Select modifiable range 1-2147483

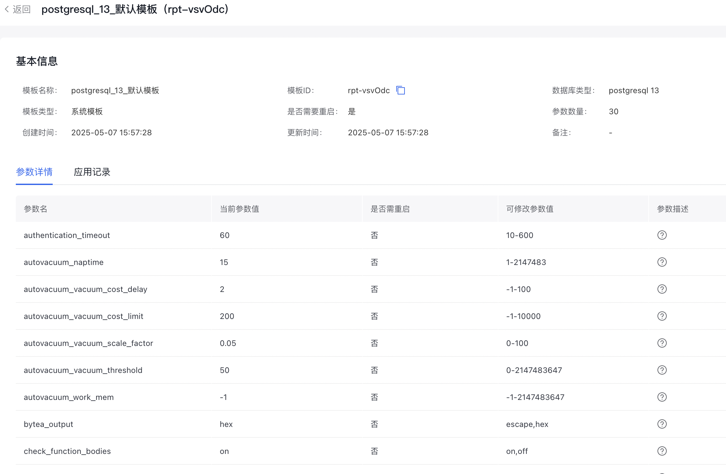pyautogui.click(x=526, y=262)
